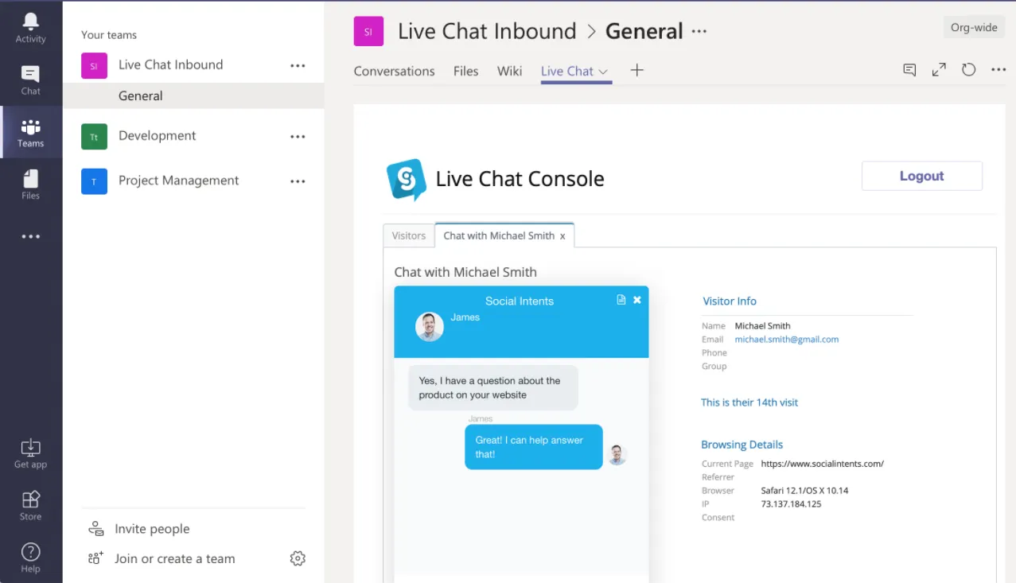Switch to the Visitors tab
This screenshot has width=1016, height=583.
coord(409,235)
